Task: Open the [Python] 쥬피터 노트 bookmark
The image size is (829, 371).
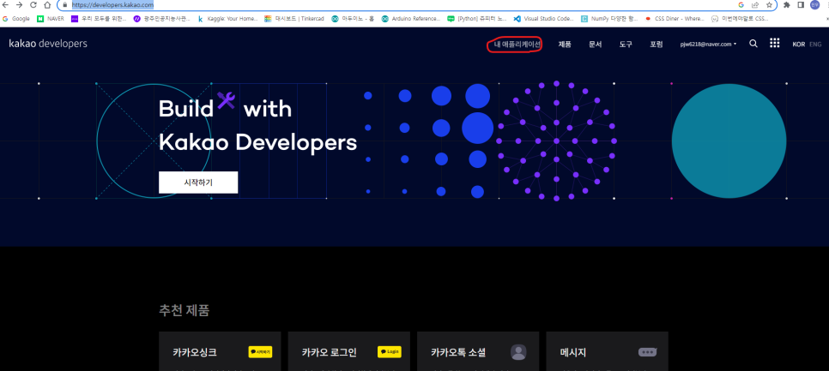Action: [x=477, y=19]
